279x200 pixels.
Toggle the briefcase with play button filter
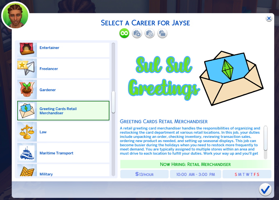tap(137, 34)
